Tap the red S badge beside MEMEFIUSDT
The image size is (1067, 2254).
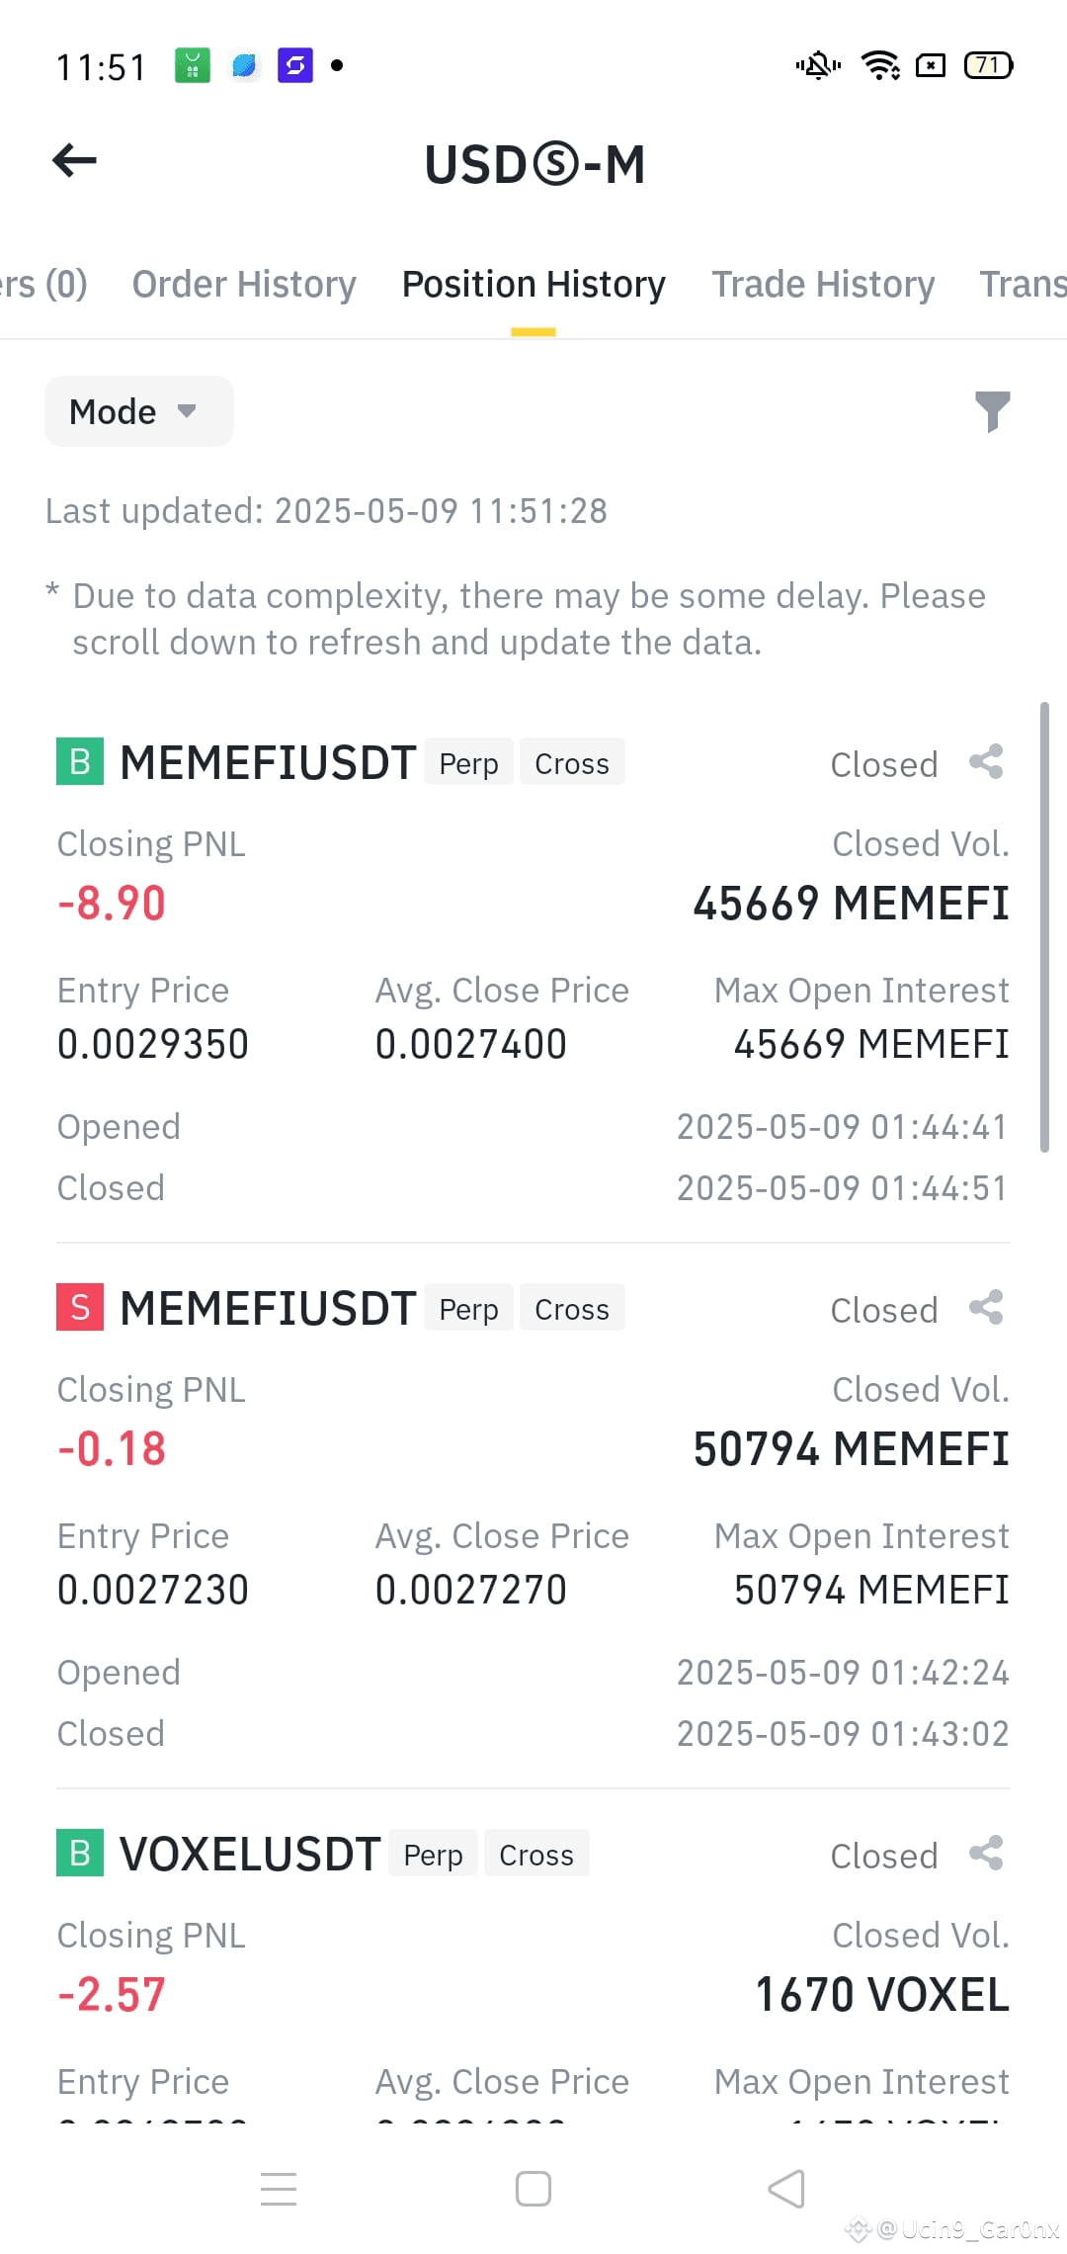80,1308
